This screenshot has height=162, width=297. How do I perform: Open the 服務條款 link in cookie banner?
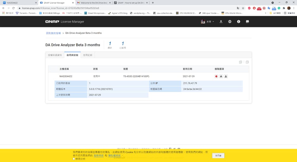pos(99,156)
